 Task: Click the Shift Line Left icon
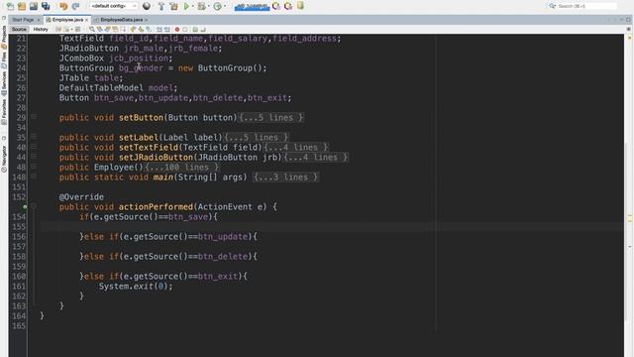coord(158,29)
